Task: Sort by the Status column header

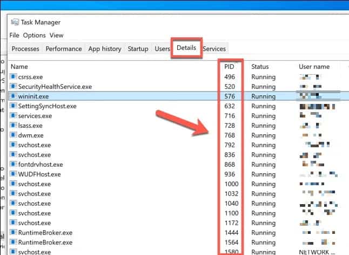Action: point(260,67)
